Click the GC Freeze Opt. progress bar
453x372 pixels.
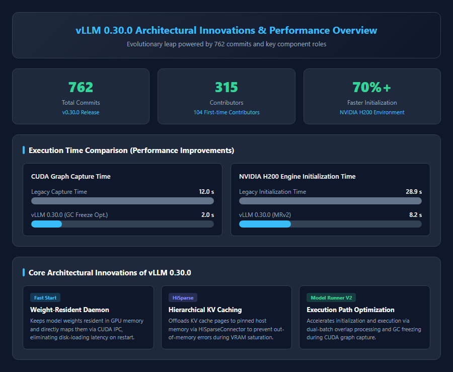point(122,224)
